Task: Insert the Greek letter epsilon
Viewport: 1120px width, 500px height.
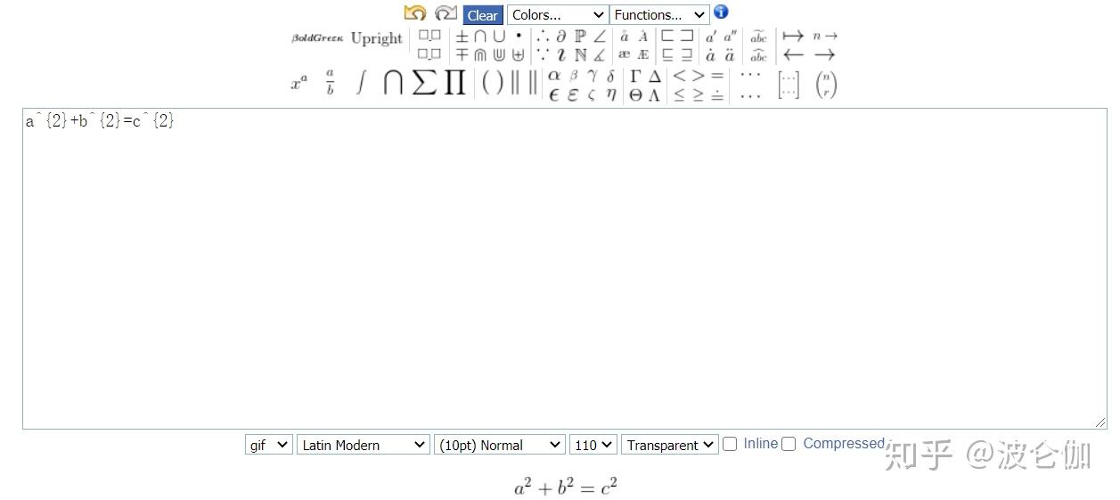Action: pyautogui.click(x=553, y=94)
